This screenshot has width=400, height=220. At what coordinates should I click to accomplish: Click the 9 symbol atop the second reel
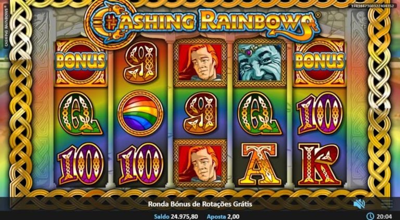(x=140, y=62)
